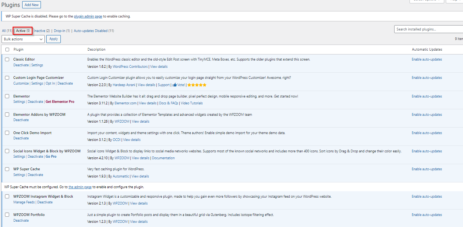
Task: Click the thumbs-up Vote! icon
Action: point(175,85)
